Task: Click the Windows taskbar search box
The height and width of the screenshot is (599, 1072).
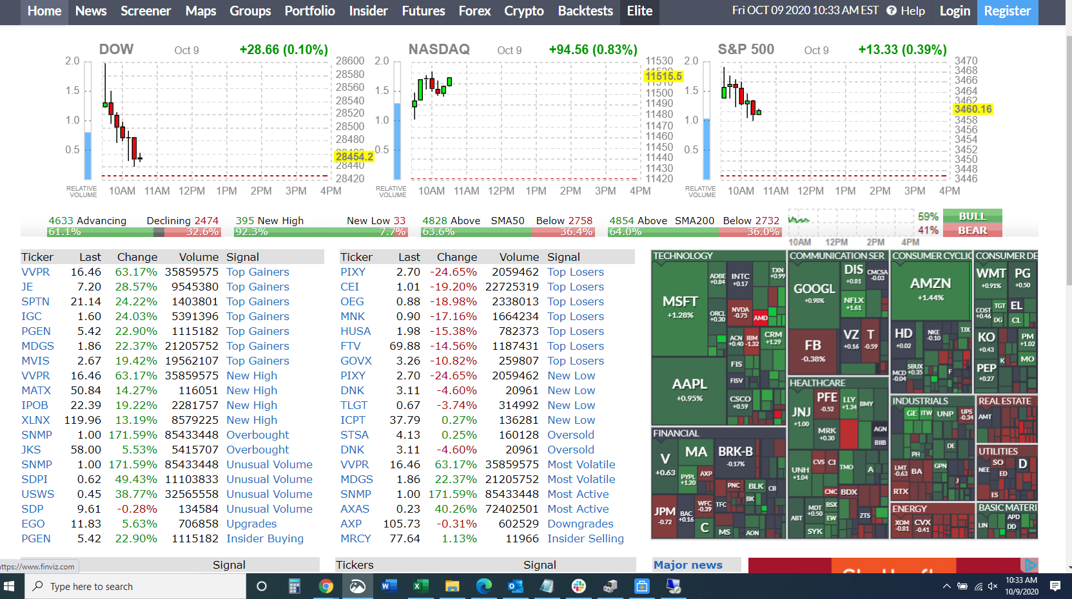Action: [135, 586]
